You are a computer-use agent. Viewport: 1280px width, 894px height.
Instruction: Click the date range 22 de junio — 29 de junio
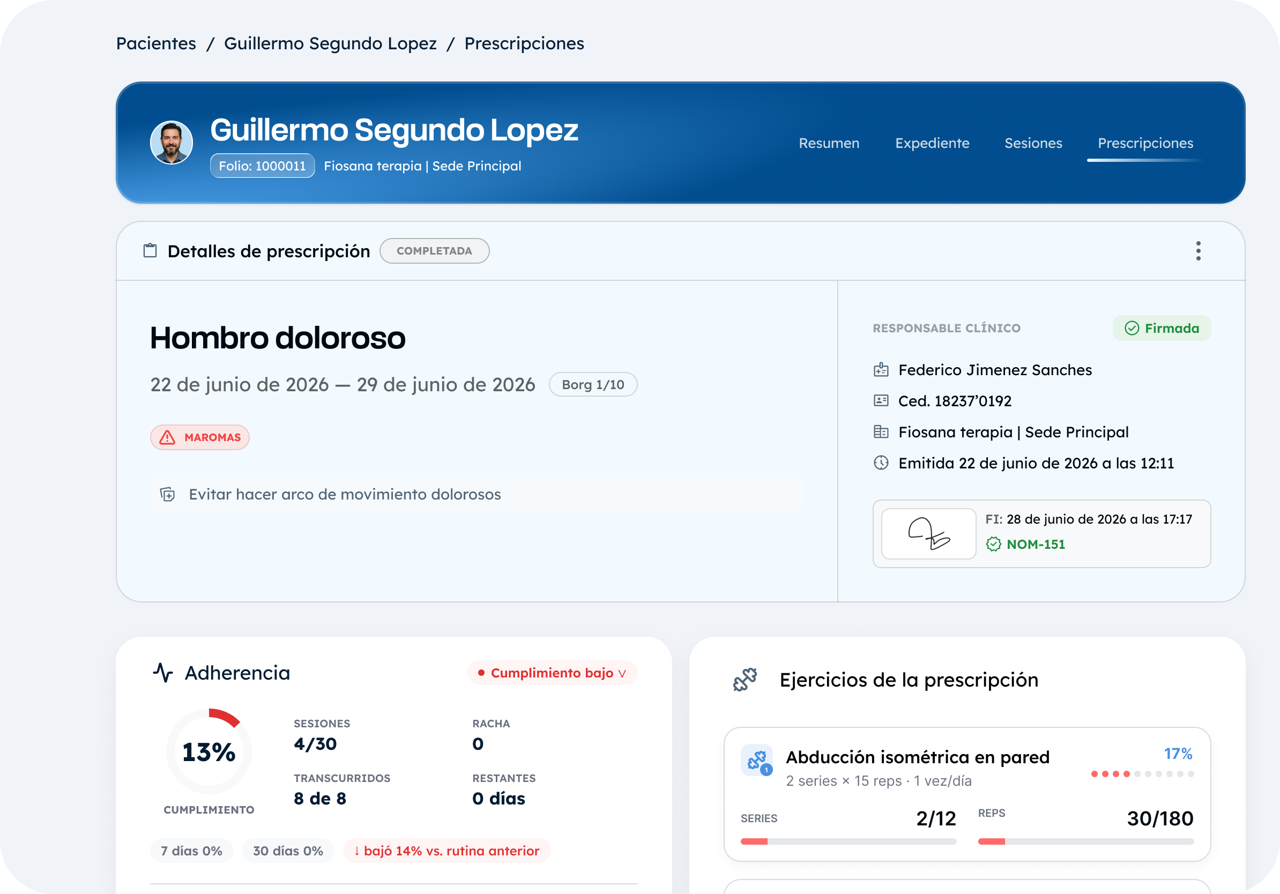click(x=343, y=385)
